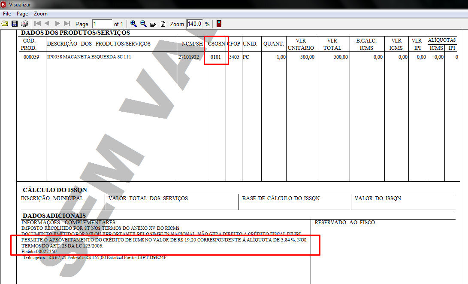The width and height of the screenshot is (468, 284).
Task: Open the Zoom menu
Action: click(41, 14)
